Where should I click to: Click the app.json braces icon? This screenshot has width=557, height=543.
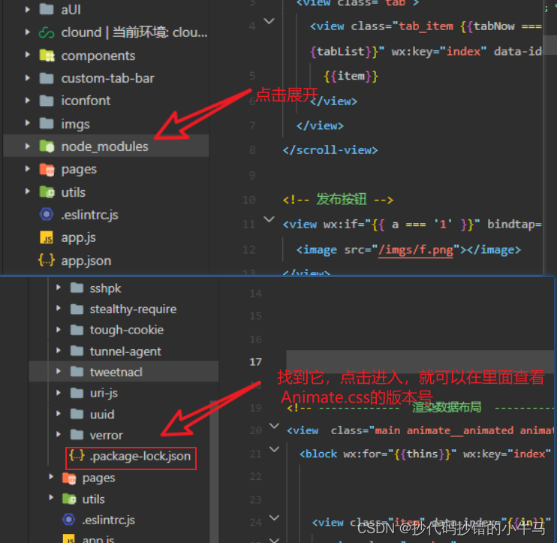(x=47, y=260)
